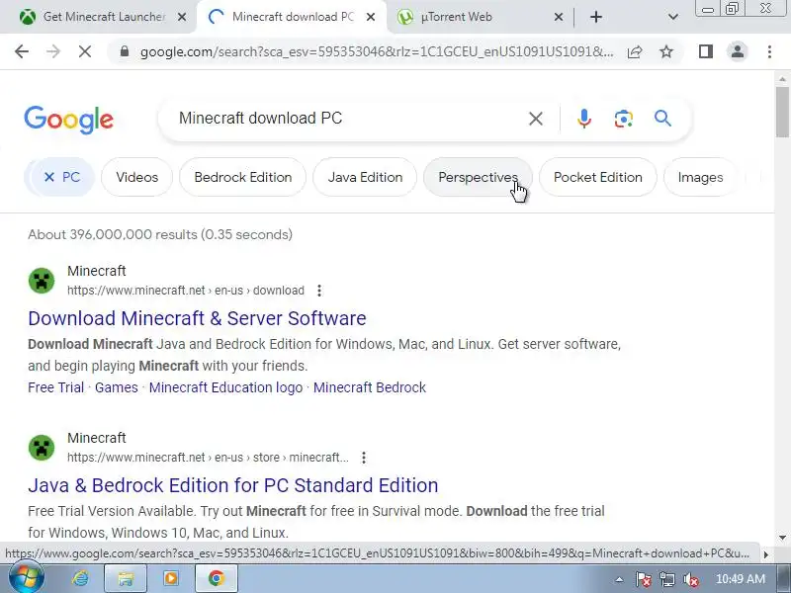Switch to the µTorrent Web tab
Screen dimensions: 791x593
480,17
